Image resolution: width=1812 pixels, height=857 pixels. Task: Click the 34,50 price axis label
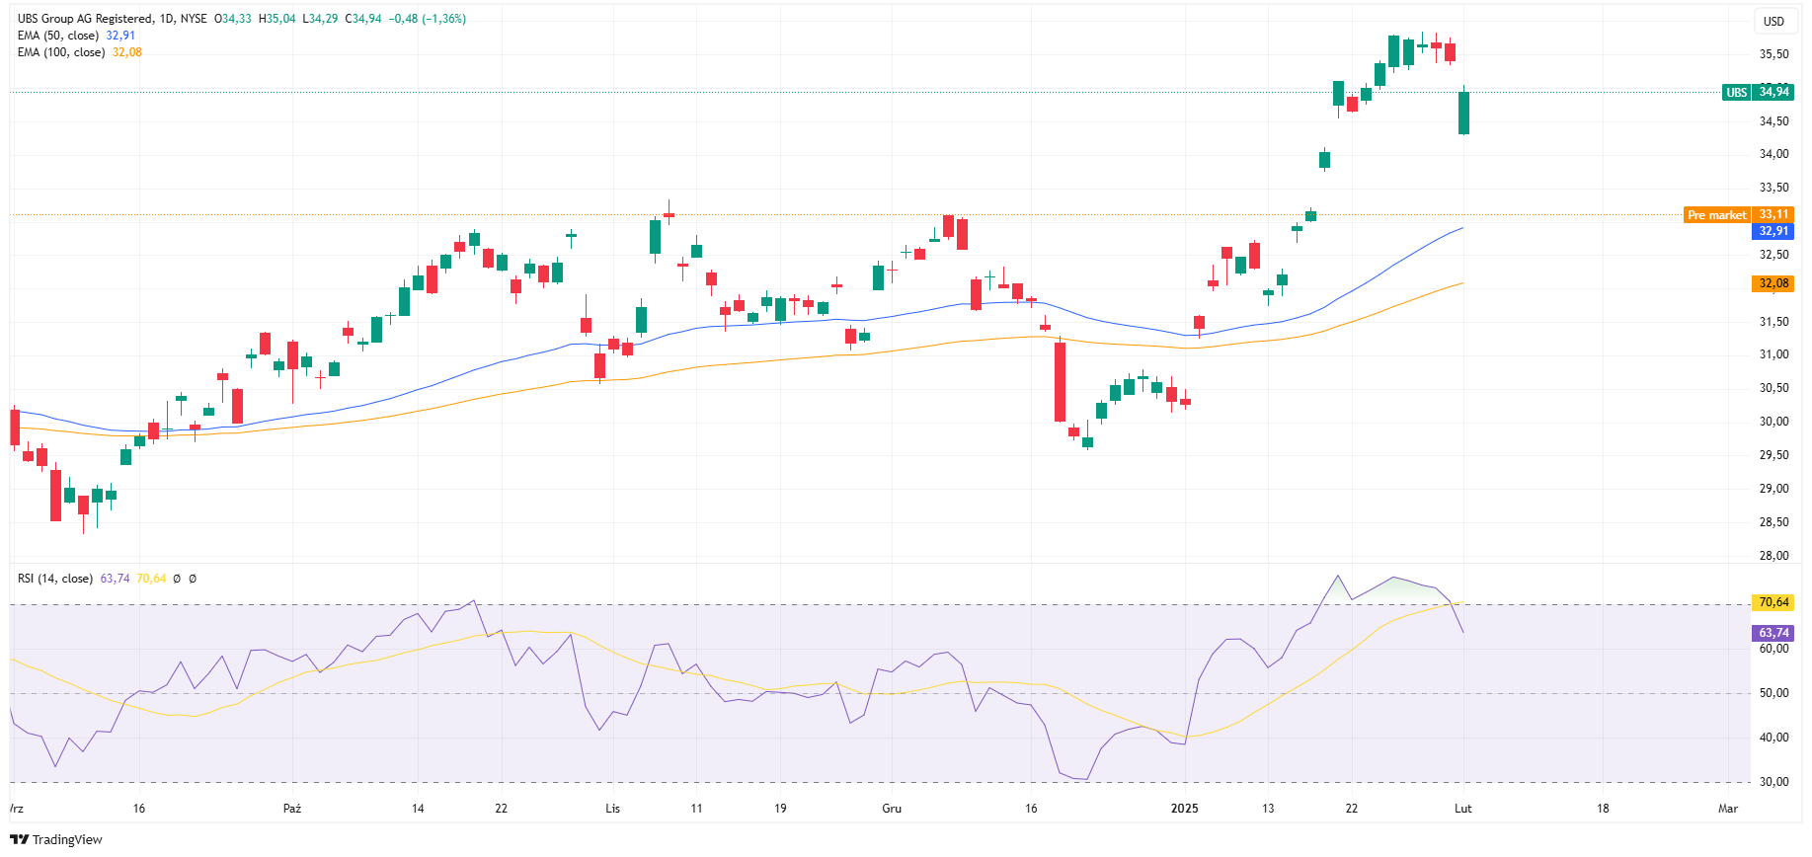pos(1773,121)
